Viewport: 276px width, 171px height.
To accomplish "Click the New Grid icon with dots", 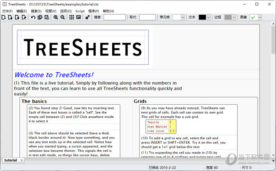I will point(71,17).
